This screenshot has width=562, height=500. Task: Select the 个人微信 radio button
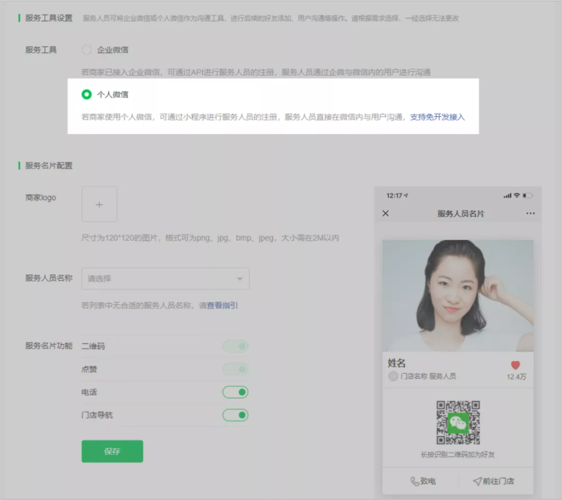pos(87,94)
